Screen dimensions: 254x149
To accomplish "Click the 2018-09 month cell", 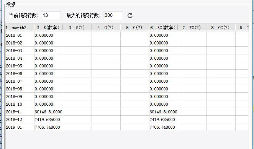I will 20,97.
